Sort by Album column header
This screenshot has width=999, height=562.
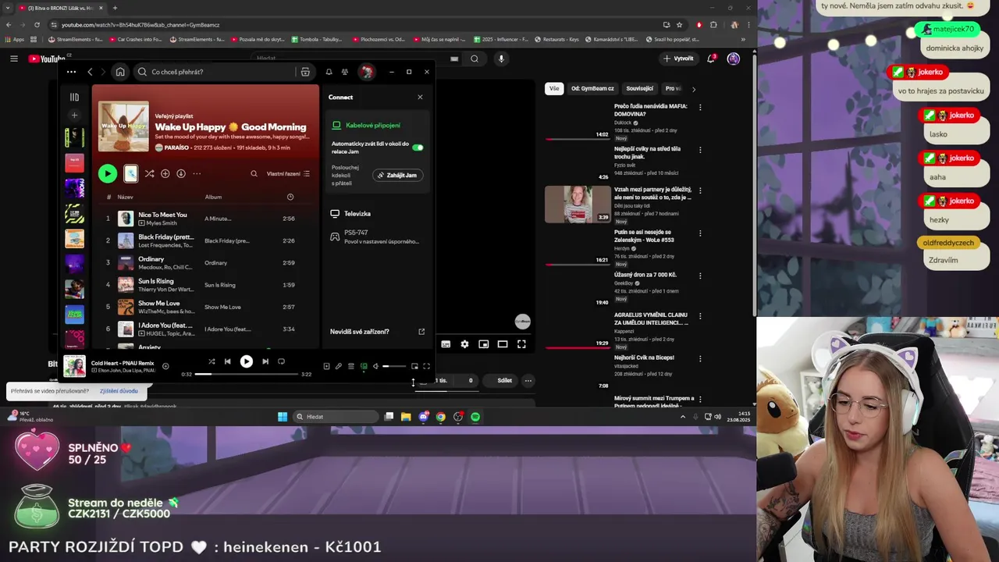pos(213,197)
